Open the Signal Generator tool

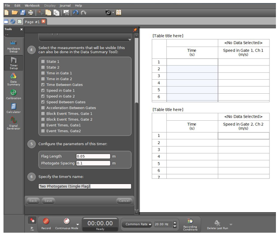tap(13, 124)
